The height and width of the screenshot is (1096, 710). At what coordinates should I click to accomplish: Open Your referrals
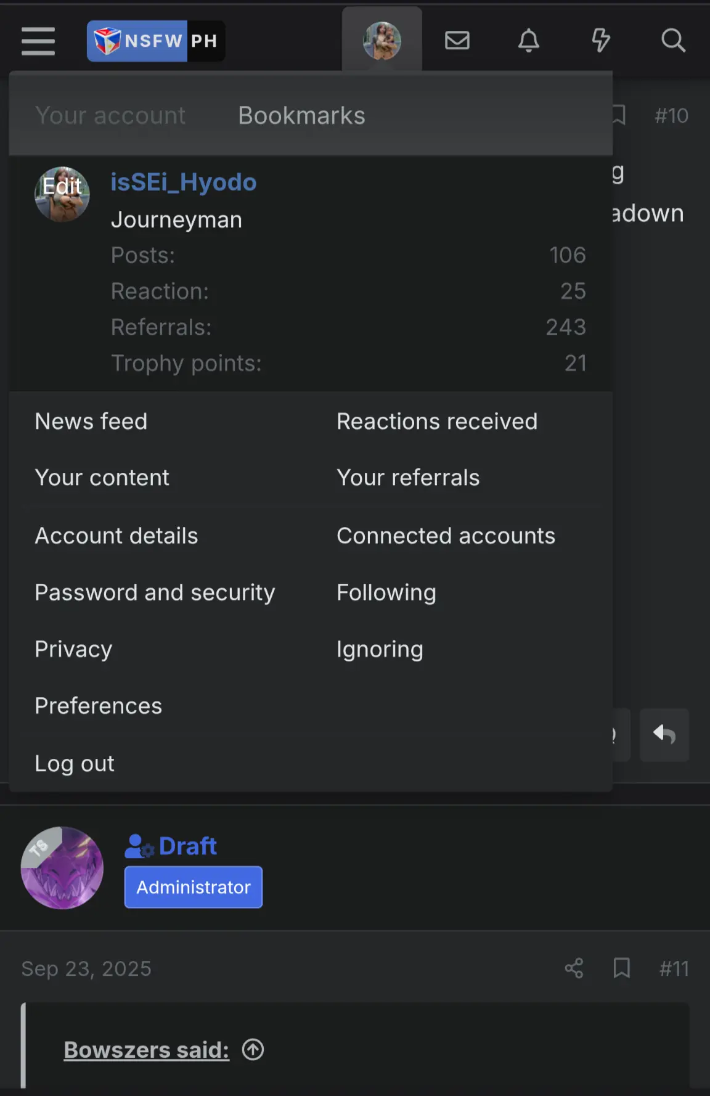point(408,478)
